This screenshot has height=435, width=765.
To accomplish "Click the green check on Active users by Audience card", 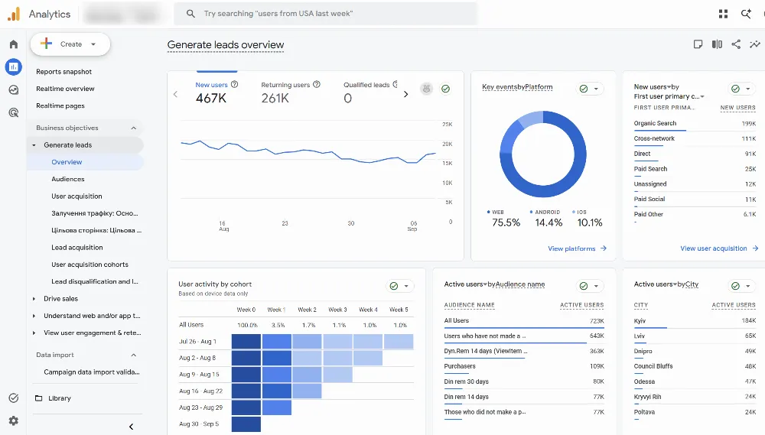I will point(584,286).
